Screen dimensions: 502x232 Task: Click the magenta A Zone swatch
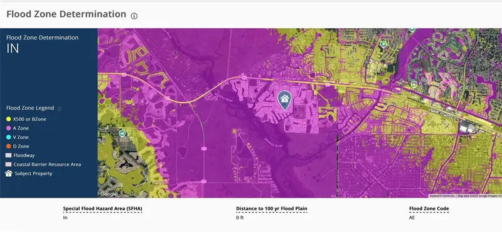(9, 128)
